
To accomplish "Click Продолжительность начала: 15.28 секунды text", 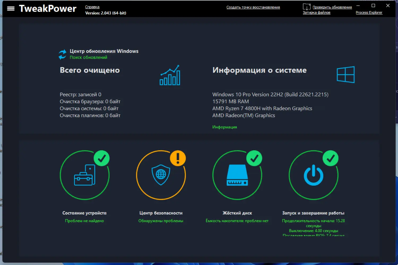I will pos(313,223).
